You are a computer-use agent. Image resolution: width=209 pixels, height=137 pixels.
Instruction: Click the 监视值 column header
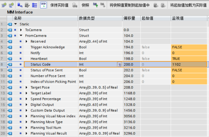(x=189, y=18)
